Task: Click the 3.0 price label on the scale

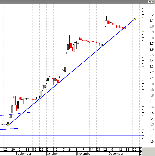Action: (151, 26)
